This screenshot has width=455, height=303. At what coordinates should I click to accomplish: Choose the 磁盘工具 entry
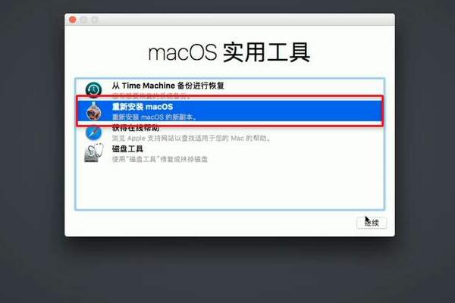tap(127, 149)
